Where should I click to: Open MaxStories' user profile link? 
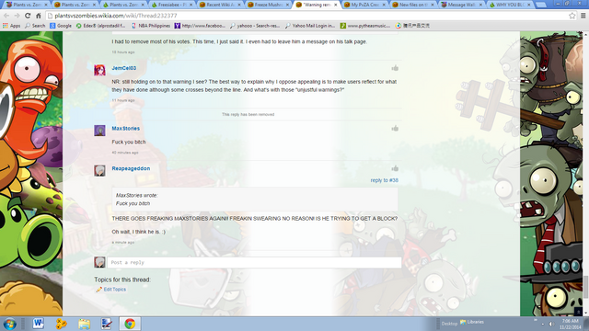pos(125,129)
